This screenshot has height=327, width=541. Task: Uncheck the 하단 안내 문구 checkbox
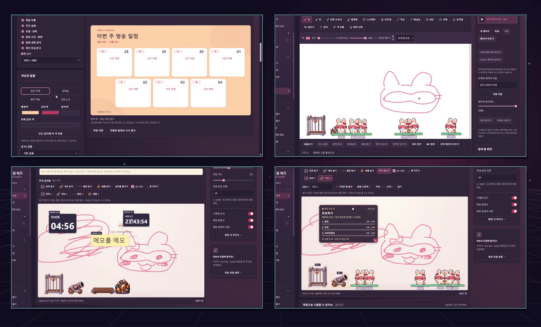[x=23, y=48]
